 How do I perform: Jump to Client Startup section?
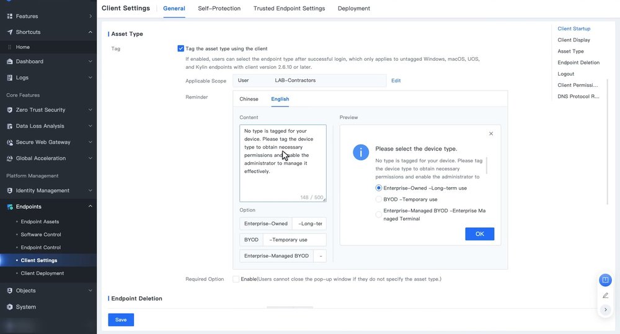(573, 29)
